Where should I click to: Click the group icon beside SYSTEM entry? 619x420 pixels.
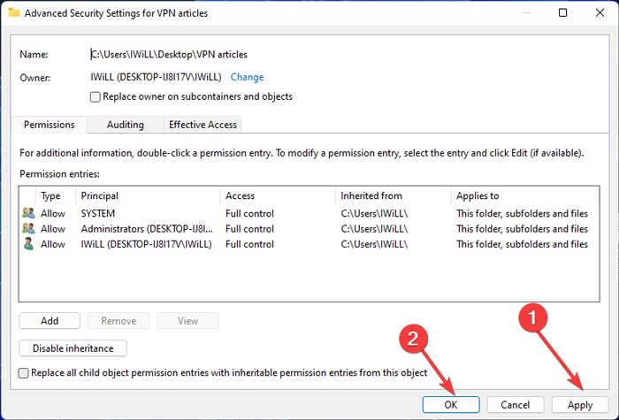[x=28, y=213]
